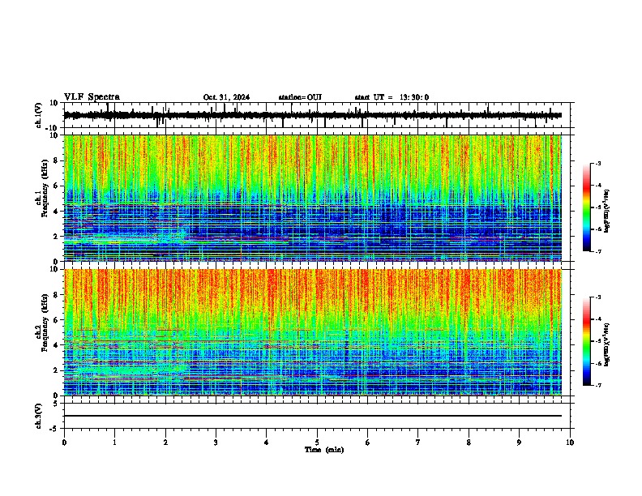Viewport: 642px width, 496px height.
Task: Click the 'VLF Spectra' title text
Action: [92, 97]
